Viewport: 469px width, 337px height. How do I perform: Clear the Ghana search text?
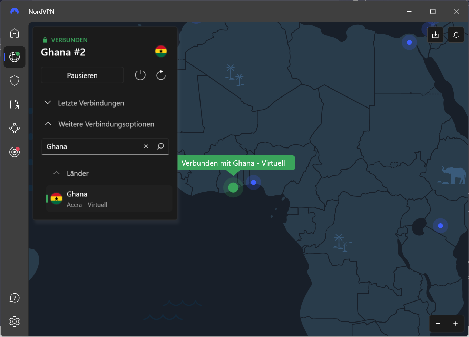coord(146,146)
